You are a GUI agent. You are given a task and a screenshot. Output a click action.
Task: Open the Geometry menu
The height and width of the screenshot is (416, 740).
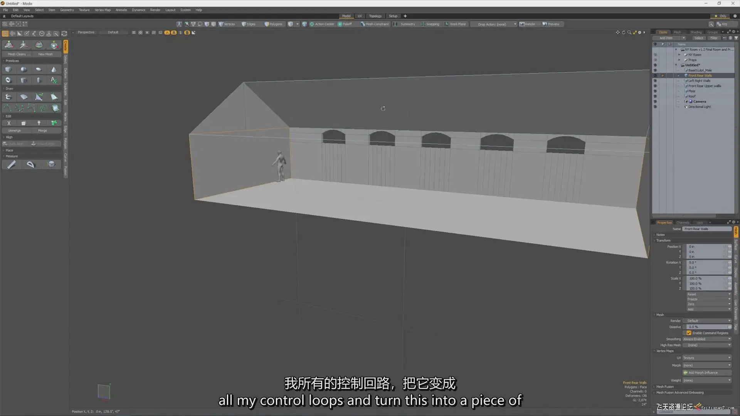[67, 10]
